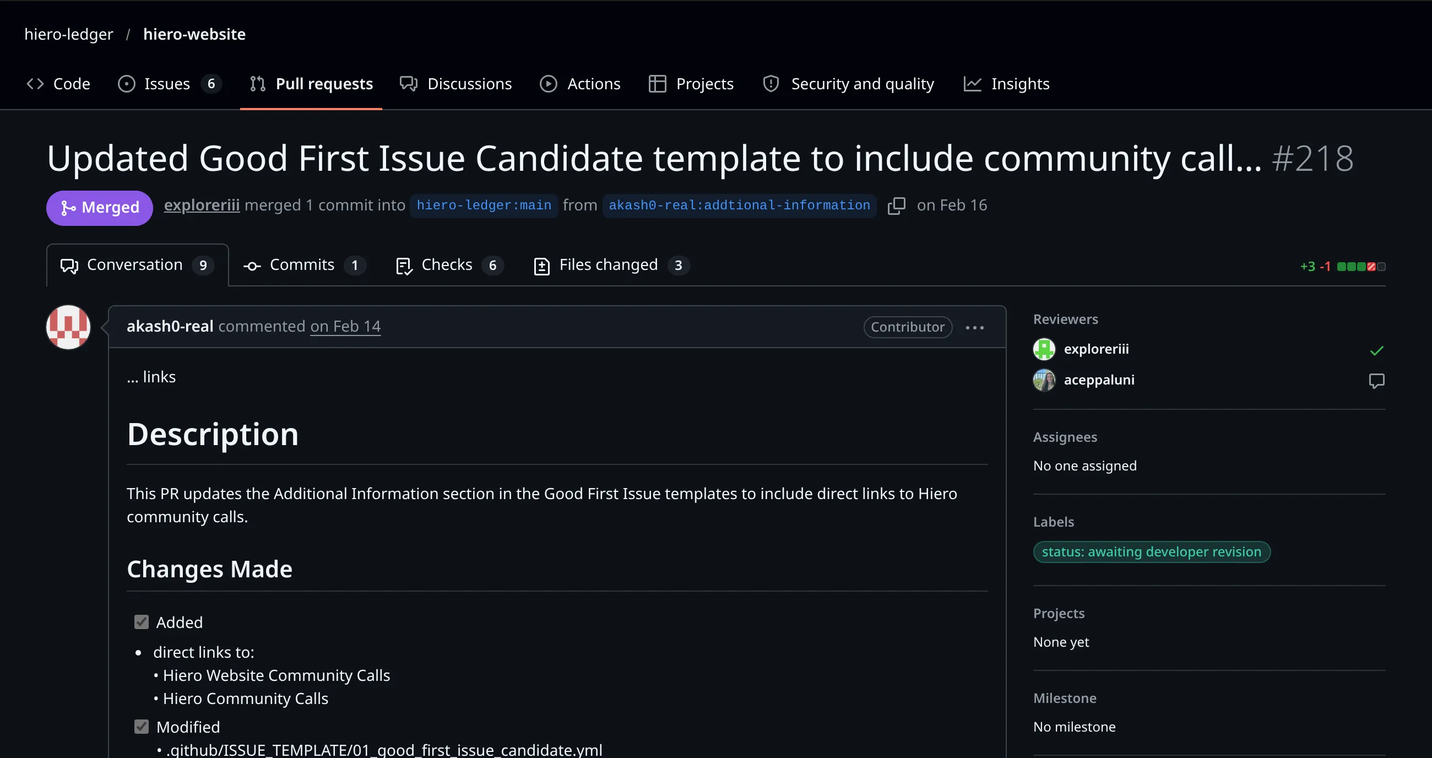Click aceppaluni's reviewer avatar
The height and width of the screenshot is (758, 1432).
pyautogui.click(x=1044, y=381)
